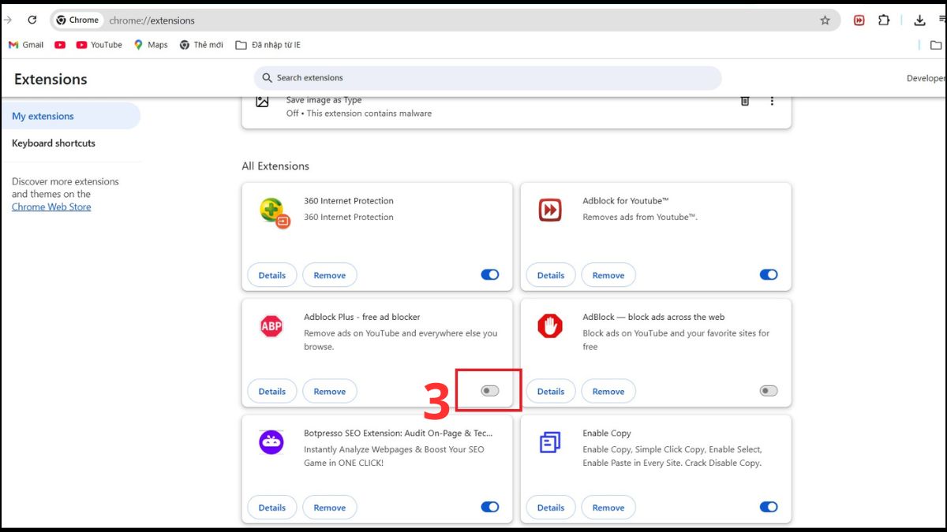The image size is (947, 532).
Task: Click the AdBlock hand stop-sign icon
Action: tap(550, 326)
